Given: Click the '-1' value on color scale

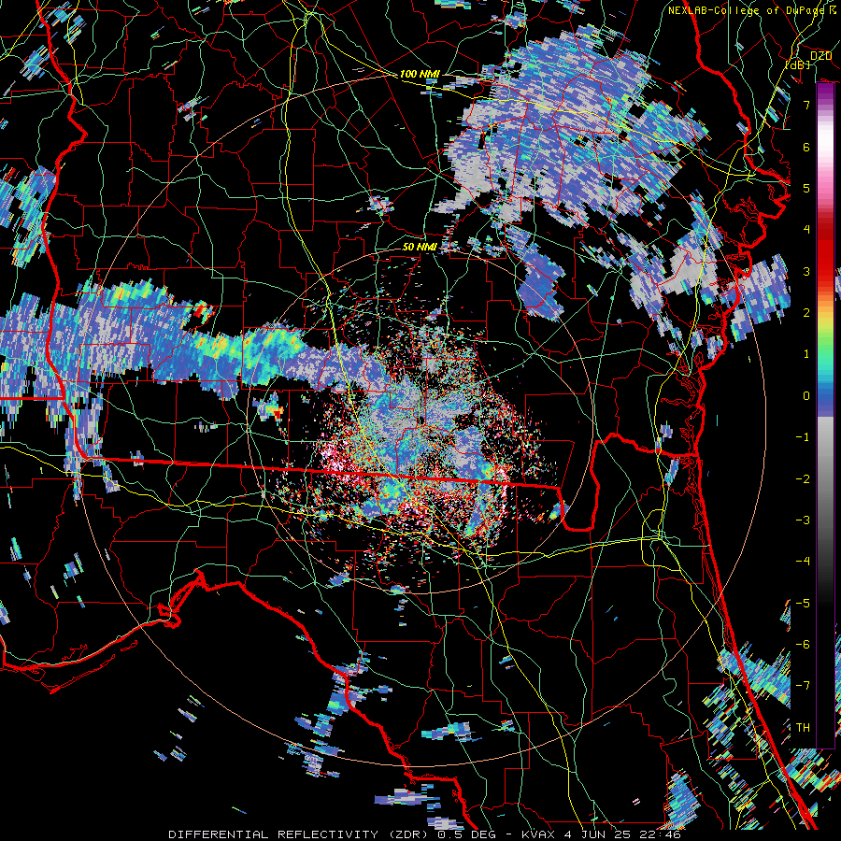Looking at the screenshot, I should [803, 437].
